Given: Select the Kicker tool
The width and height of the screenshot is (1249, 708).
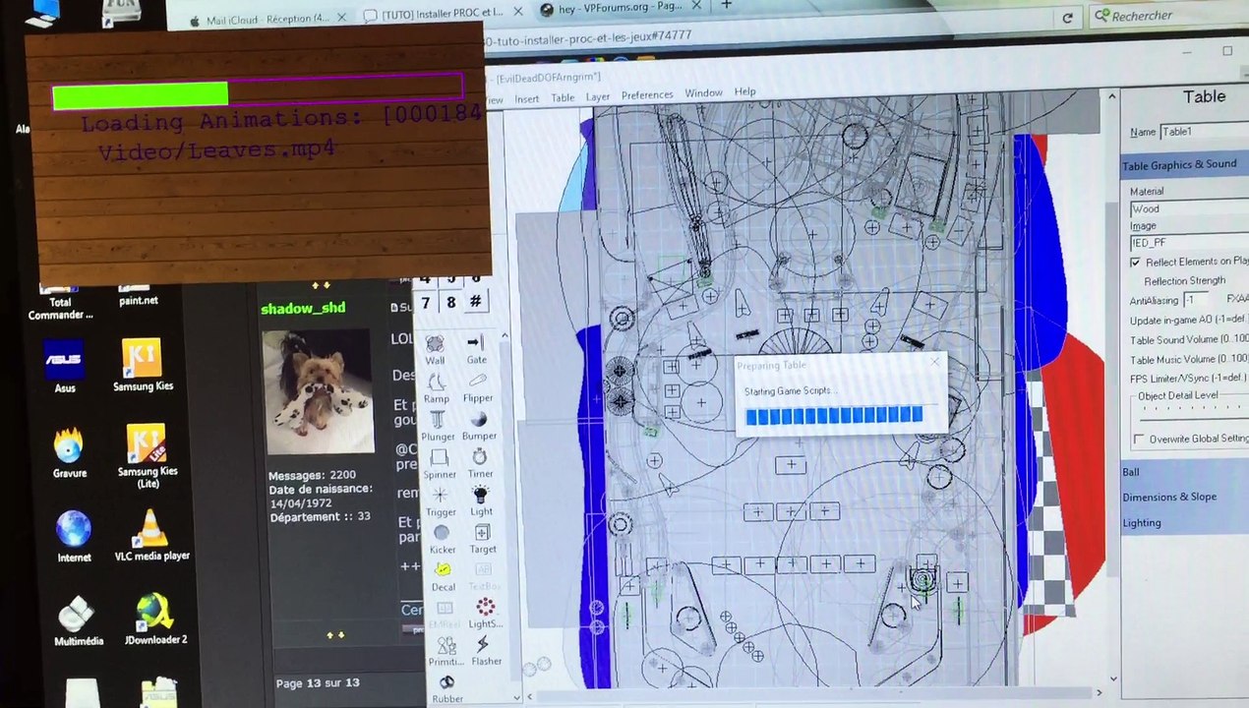Looking at the screenshot, I should (x=442, y=539).
